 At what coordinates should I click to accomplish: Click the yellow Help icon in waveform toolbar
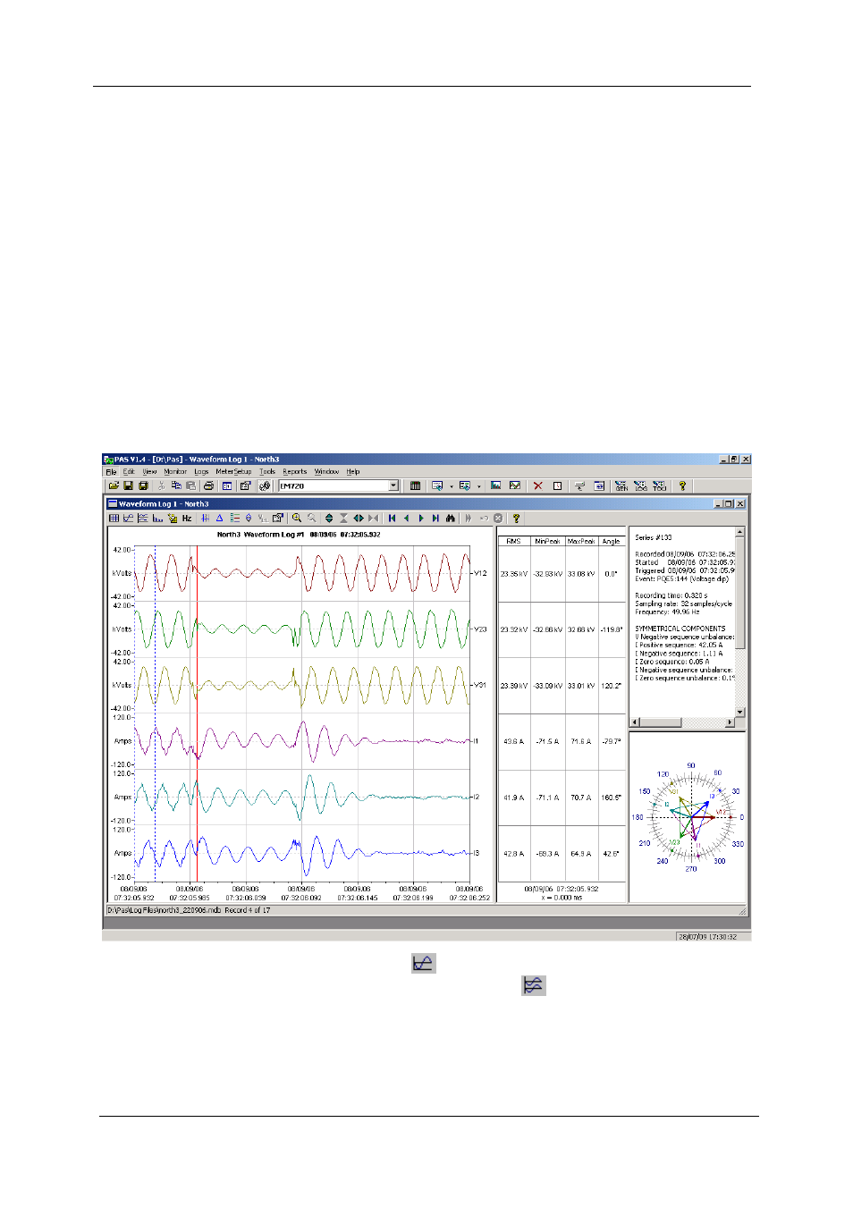[516, 518]
